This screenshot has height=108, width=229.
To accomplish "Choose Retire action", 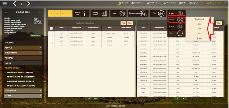I will pyautogui.click(x=177, y=20).
